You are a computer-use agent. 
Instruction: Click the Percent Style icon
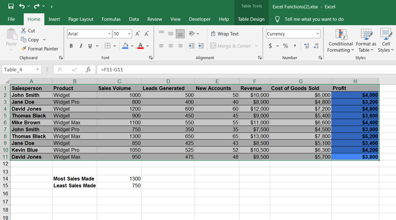coord(286,46)
